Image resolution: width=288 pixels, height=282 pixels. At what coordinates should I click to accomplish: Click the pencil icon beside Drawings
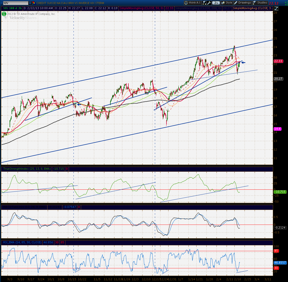tap(236, 3)
